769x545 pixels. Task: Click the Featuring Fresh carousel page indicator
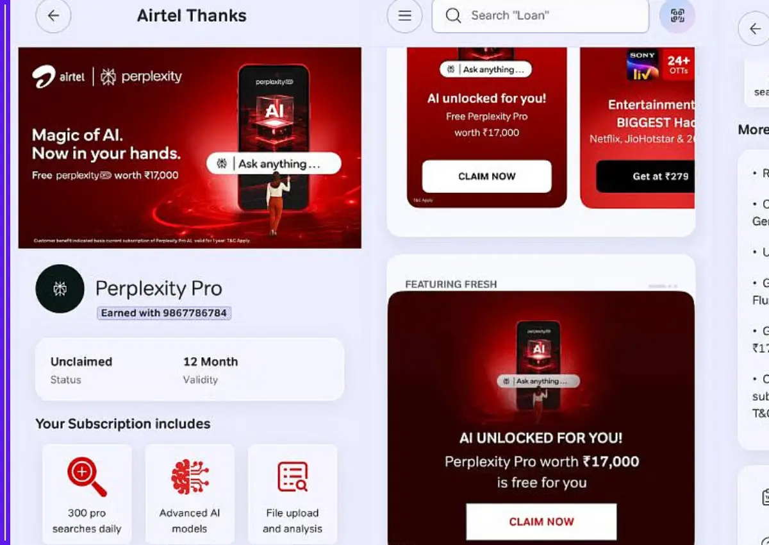coord(663,286)
